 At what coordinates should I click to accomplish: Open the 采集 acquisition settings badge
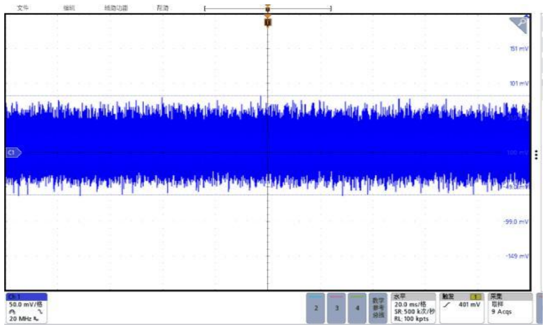click(x=510, y=308)
